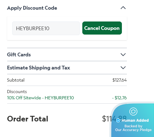Viewport: 154px width, 137px height.
Task: Open the Gift Cards section heading
Action: point(19,54)
